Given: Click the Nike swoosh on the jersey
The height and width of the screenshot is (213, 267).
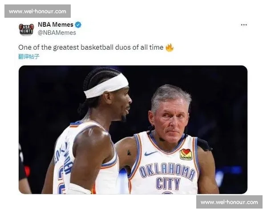Looking at the screenshot, I should coord(150,154).
